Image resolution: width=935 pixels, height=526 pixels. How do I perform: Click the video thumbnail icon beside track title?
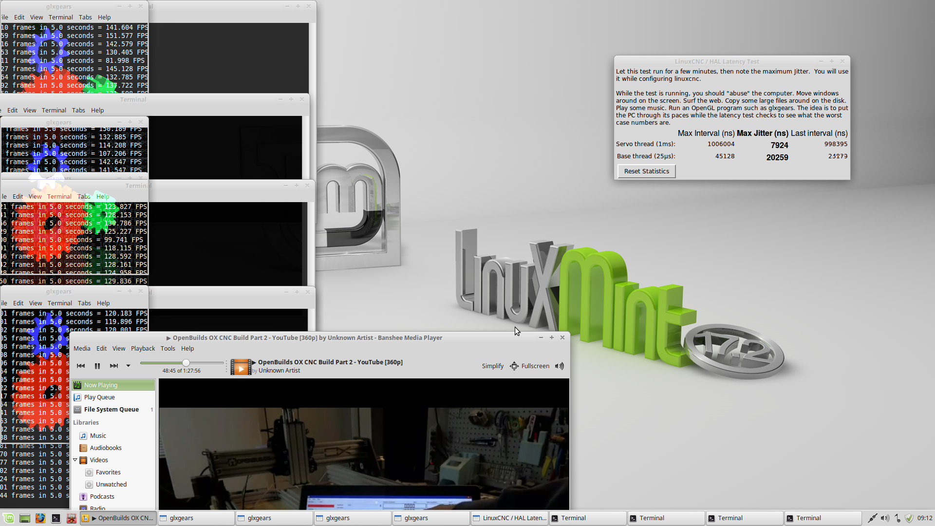[241, 367]
